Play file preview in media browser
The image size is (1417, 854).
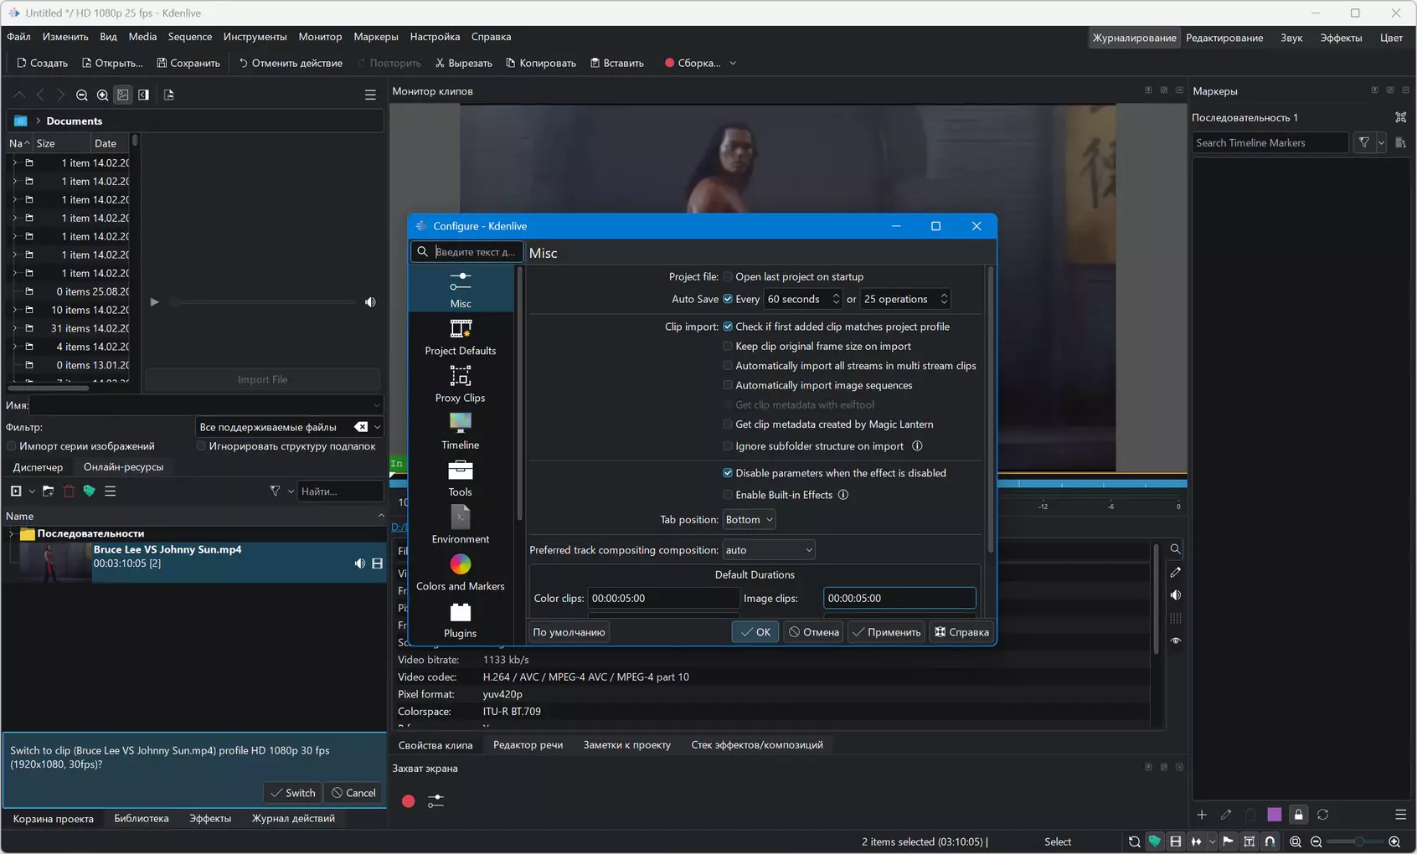click(154, 302)
